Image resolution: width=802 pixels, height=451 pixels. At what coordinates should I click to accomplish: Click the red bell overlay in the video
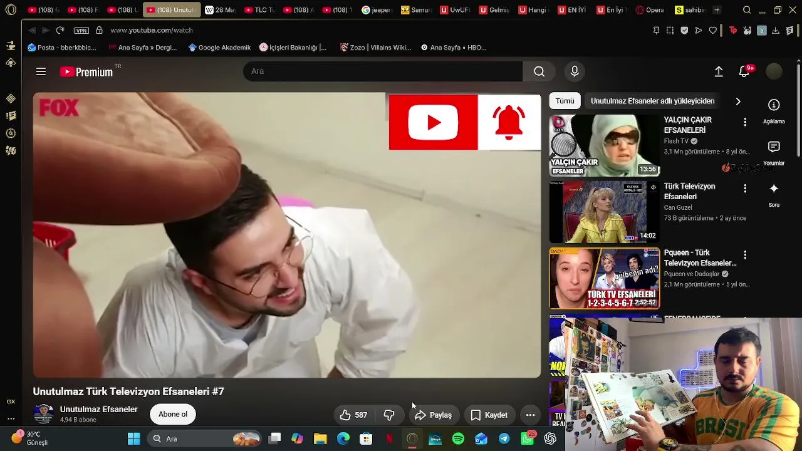click(509, 122)
